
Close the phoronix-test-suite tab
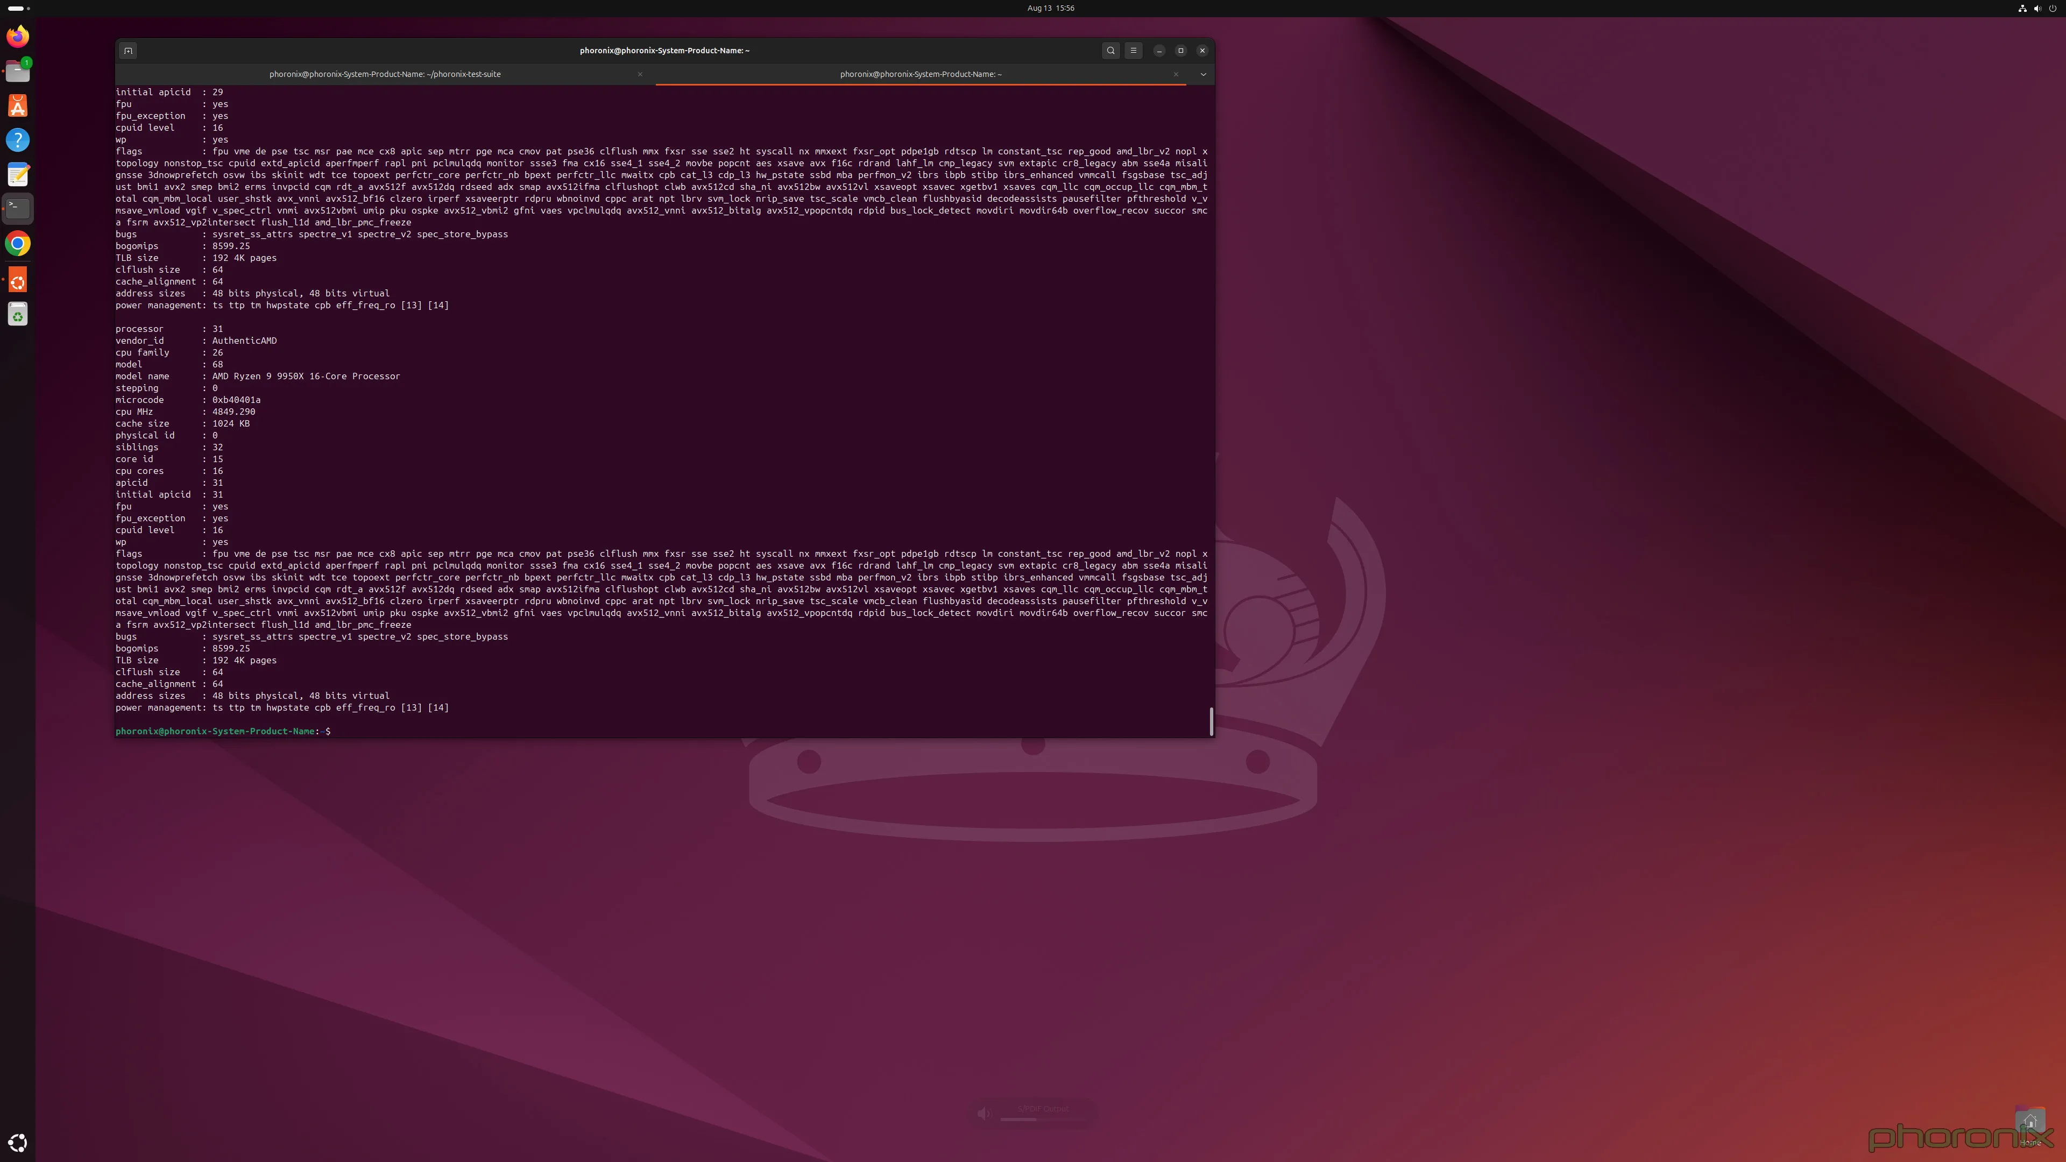(x=640, y=74)
